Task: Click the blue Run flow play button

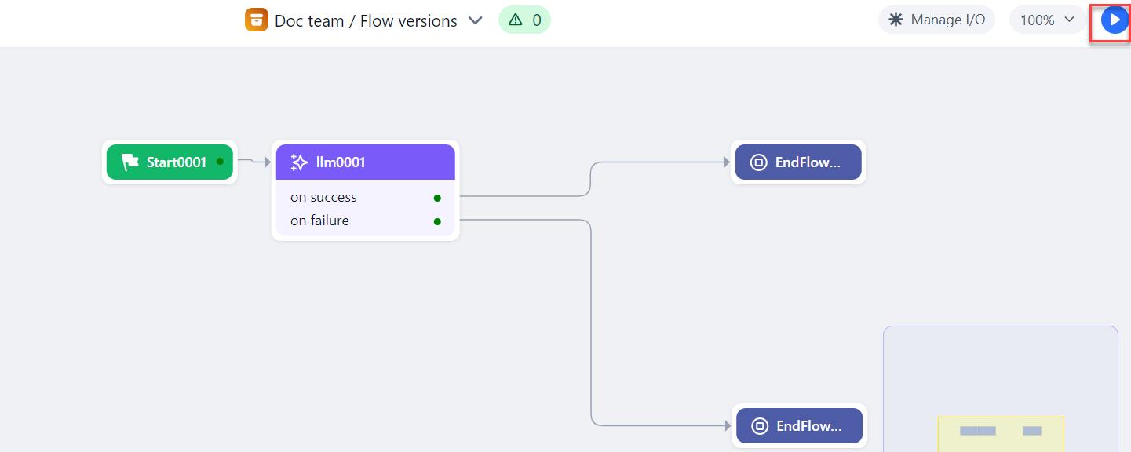Action: click(1114, 20)
